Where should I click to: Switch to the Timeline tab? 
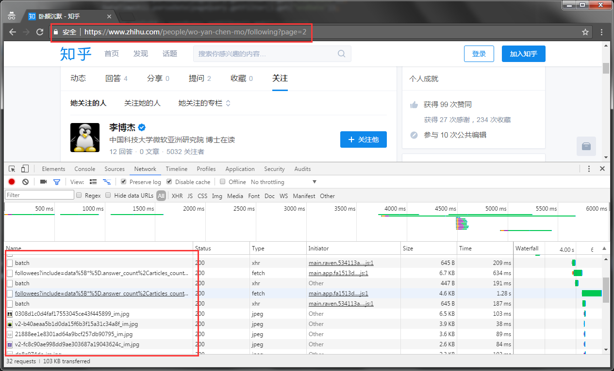(177, 169)
